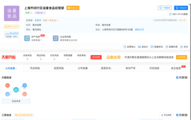
Task: Click the orange 发布说明 button
Action: [x=181, y=57]
